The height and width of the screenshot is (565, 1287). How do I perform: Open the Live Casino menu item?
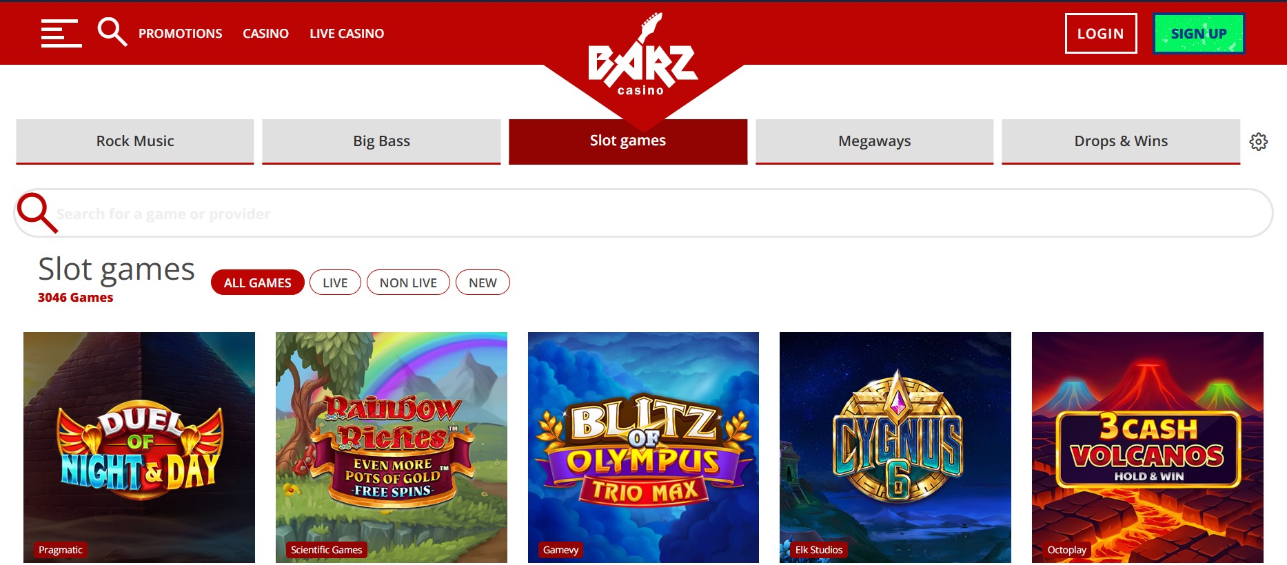tap(347, 33)
